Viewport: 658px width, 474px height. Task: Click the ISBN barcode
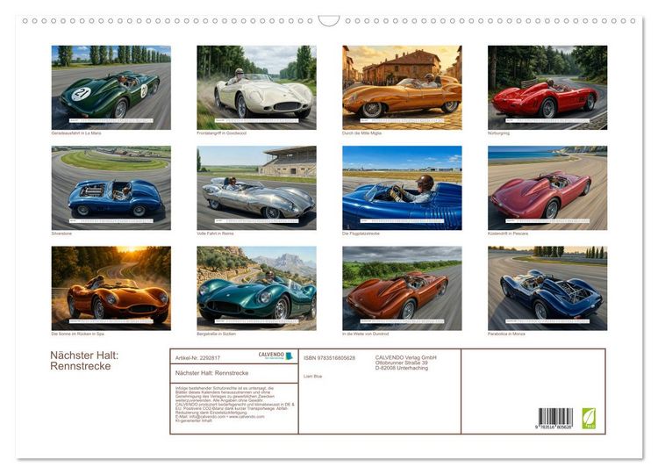[x=555, y=418]
